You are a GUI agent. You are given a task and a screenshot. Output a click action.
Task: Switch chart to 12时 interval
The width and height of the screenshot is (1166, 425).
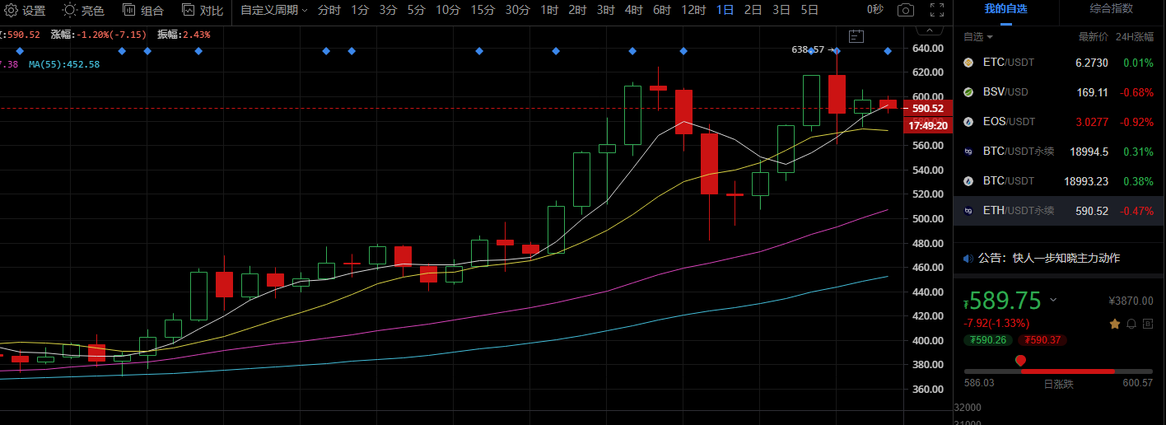(x=694, y=11)
